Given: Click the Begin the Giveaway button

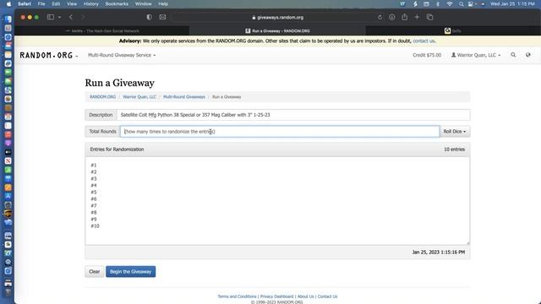Looking at the screenshot, I should 130,271.
